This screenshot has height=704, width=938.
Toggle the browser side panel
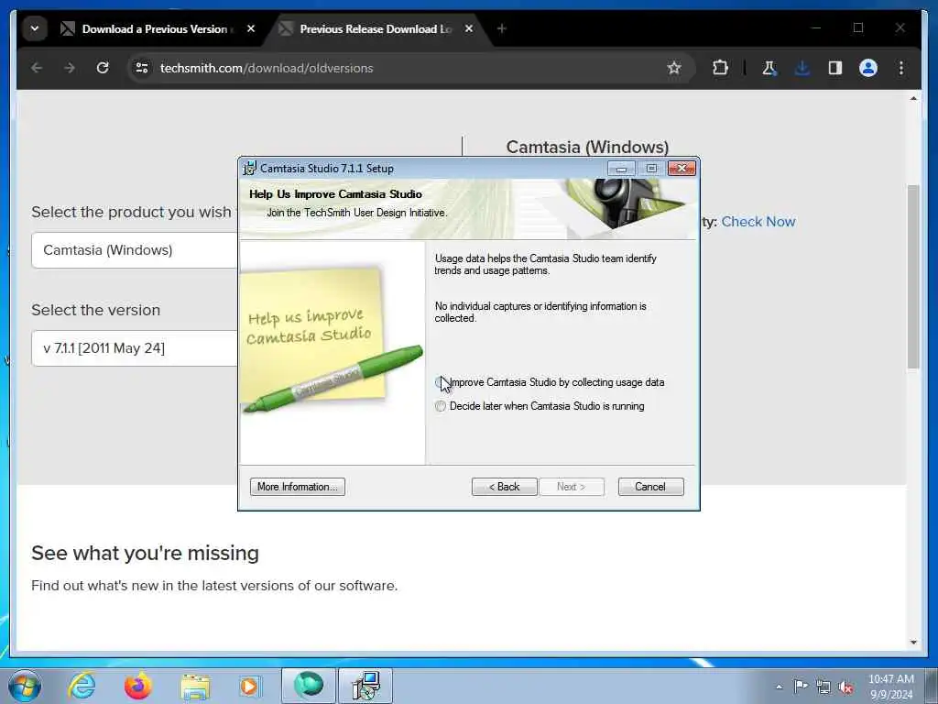point(835,68)
